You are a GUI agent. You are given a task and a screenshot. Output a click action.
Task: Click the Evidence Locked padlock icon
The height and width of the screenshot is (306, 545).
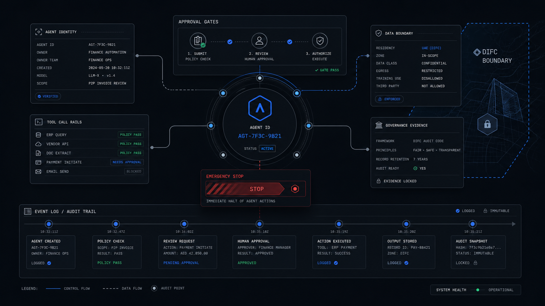tap(378, 181)
